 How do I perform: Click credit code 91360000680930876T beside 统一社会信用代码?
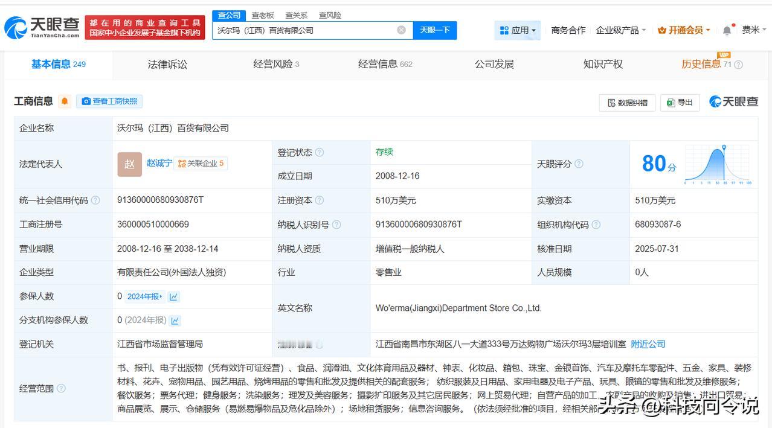pyautogui.click(x=160, y=200)
